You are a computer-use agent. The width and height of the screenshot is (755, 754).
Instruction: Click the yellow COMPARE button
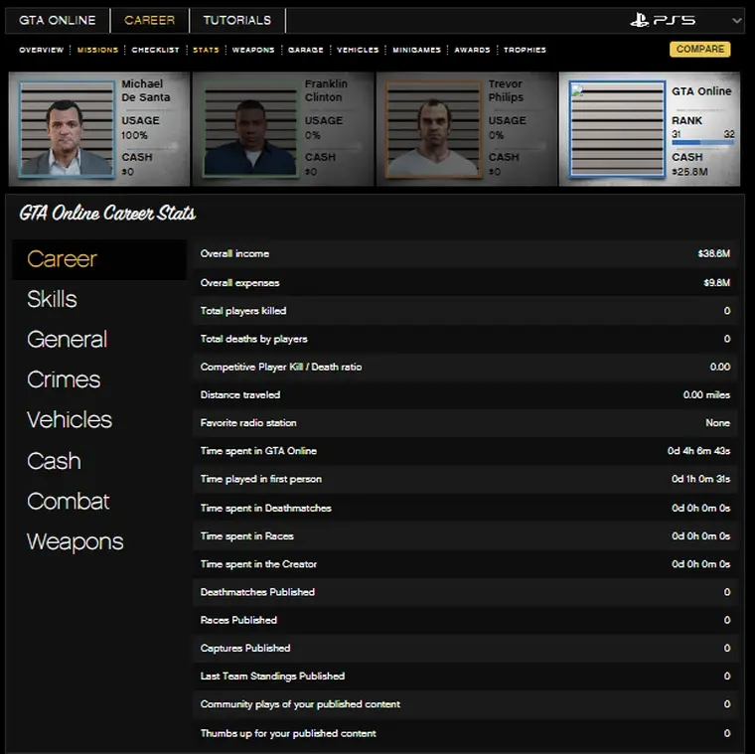pos(700,49)
